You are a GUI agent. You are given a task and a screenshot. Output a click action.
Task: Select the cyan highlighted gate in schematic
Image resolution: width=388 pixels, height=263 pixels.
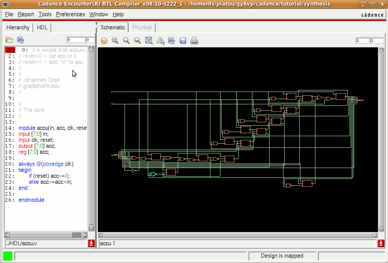153,174
